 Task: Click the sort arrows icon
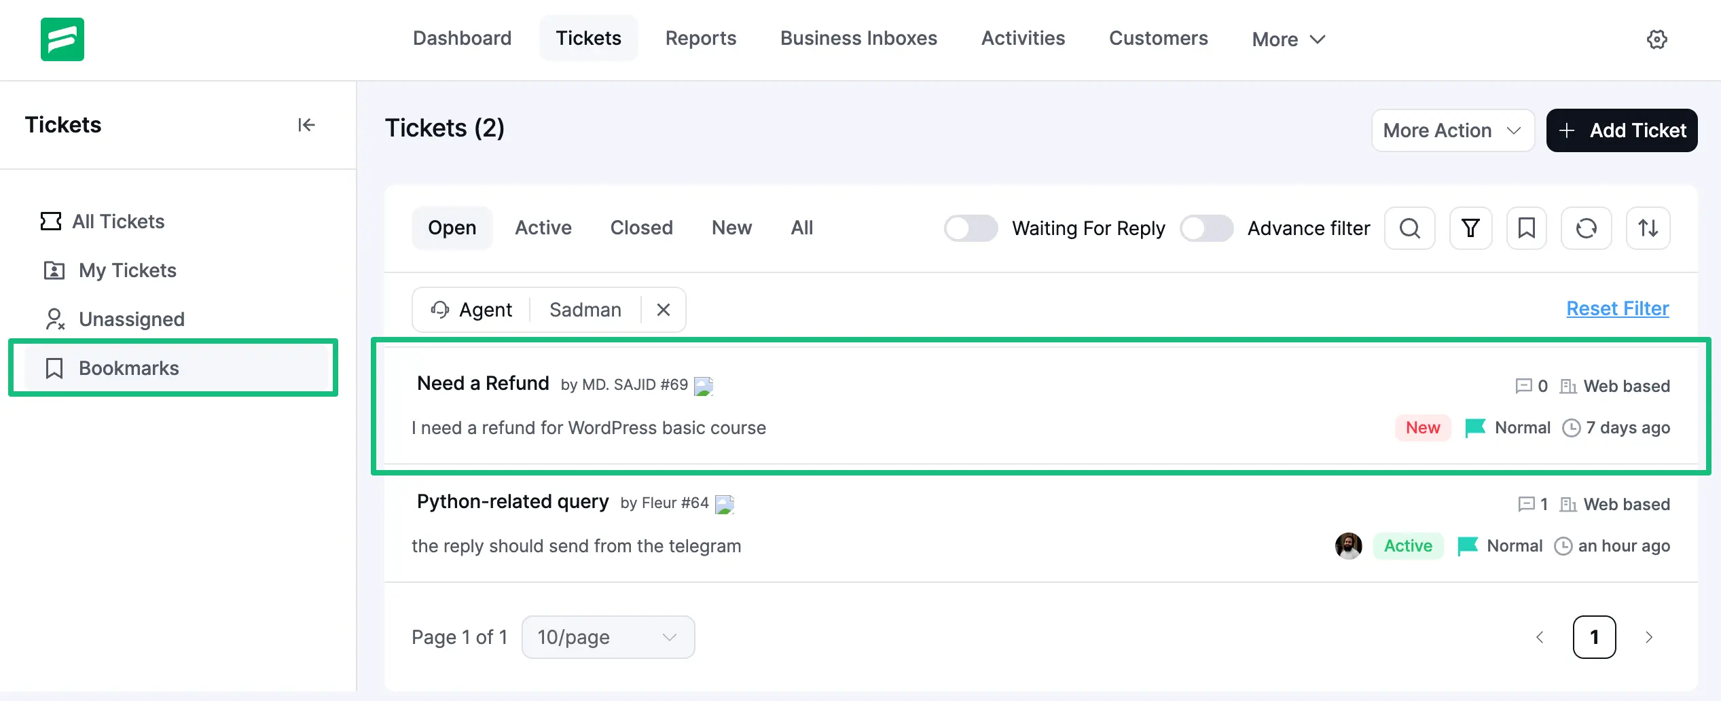point(1648,228)
